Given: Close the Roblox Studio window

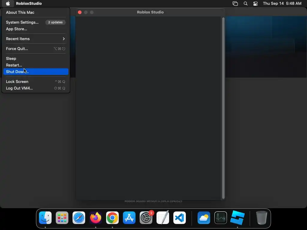Looking at the screenshot, I should tap(80, 12).
